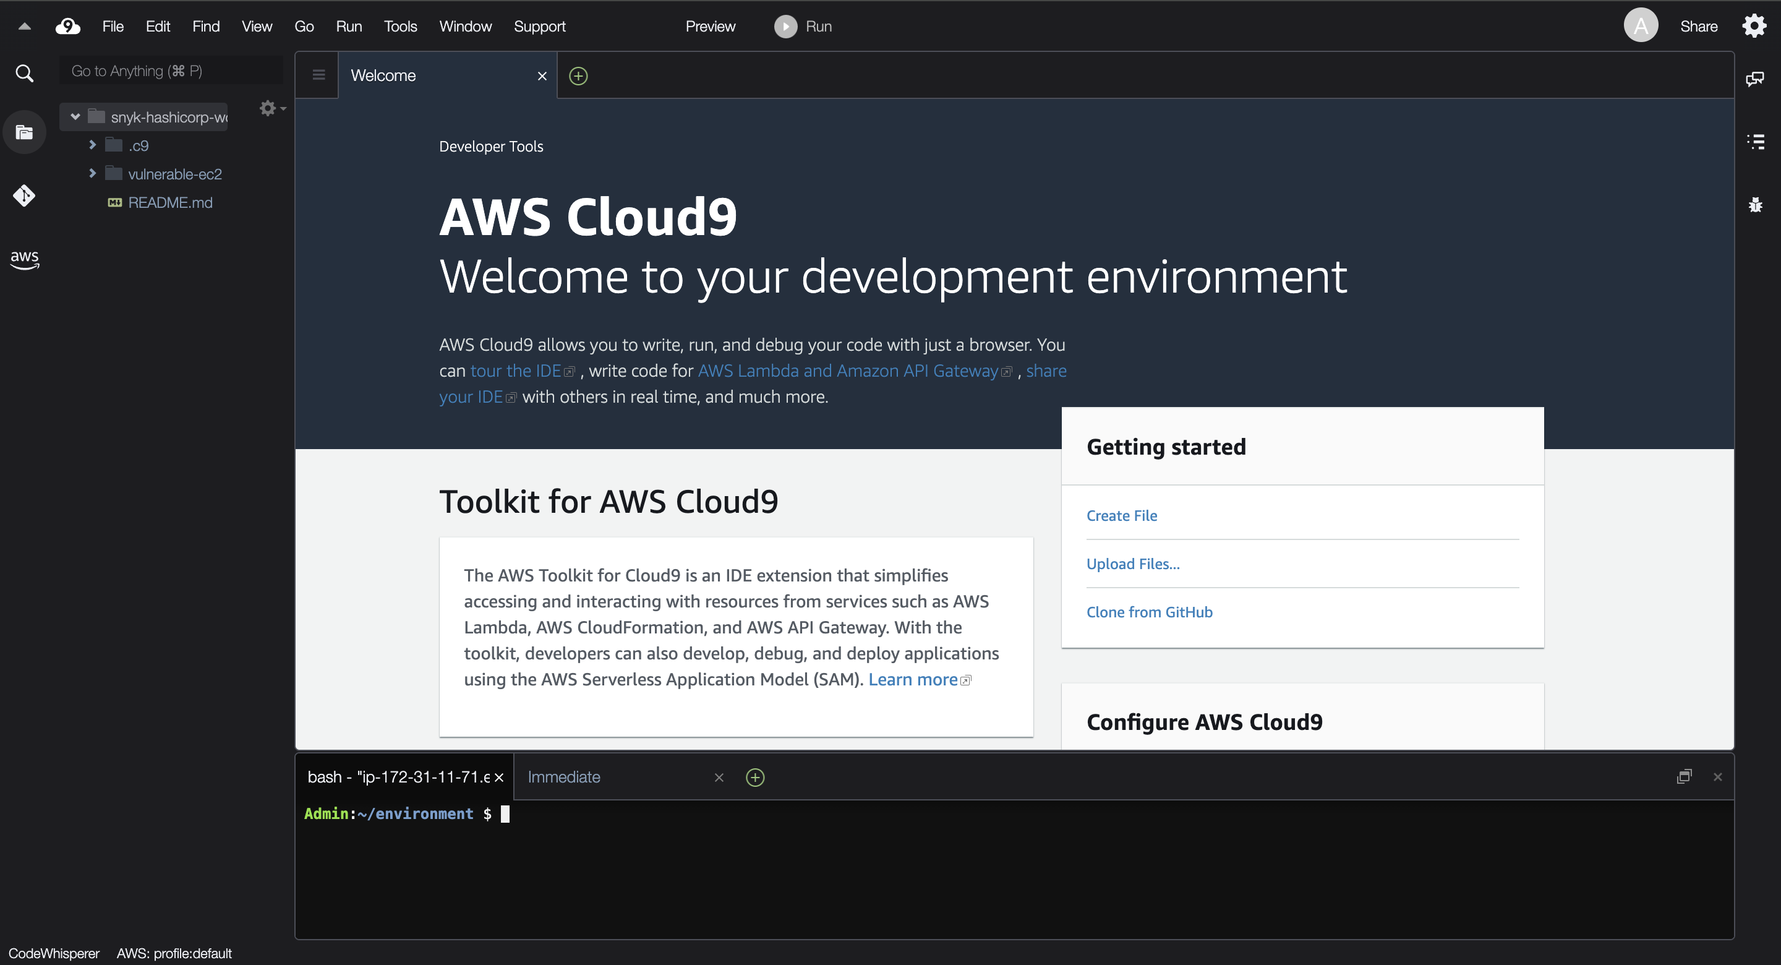This screenshot has width=1781, height=965.
Task: Open the Tools menu
Action: [x=400, y=26]
